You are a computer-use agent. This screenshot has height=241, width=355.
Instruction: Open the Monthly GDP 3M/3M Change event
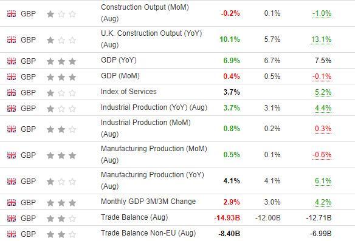click(148, 202)
